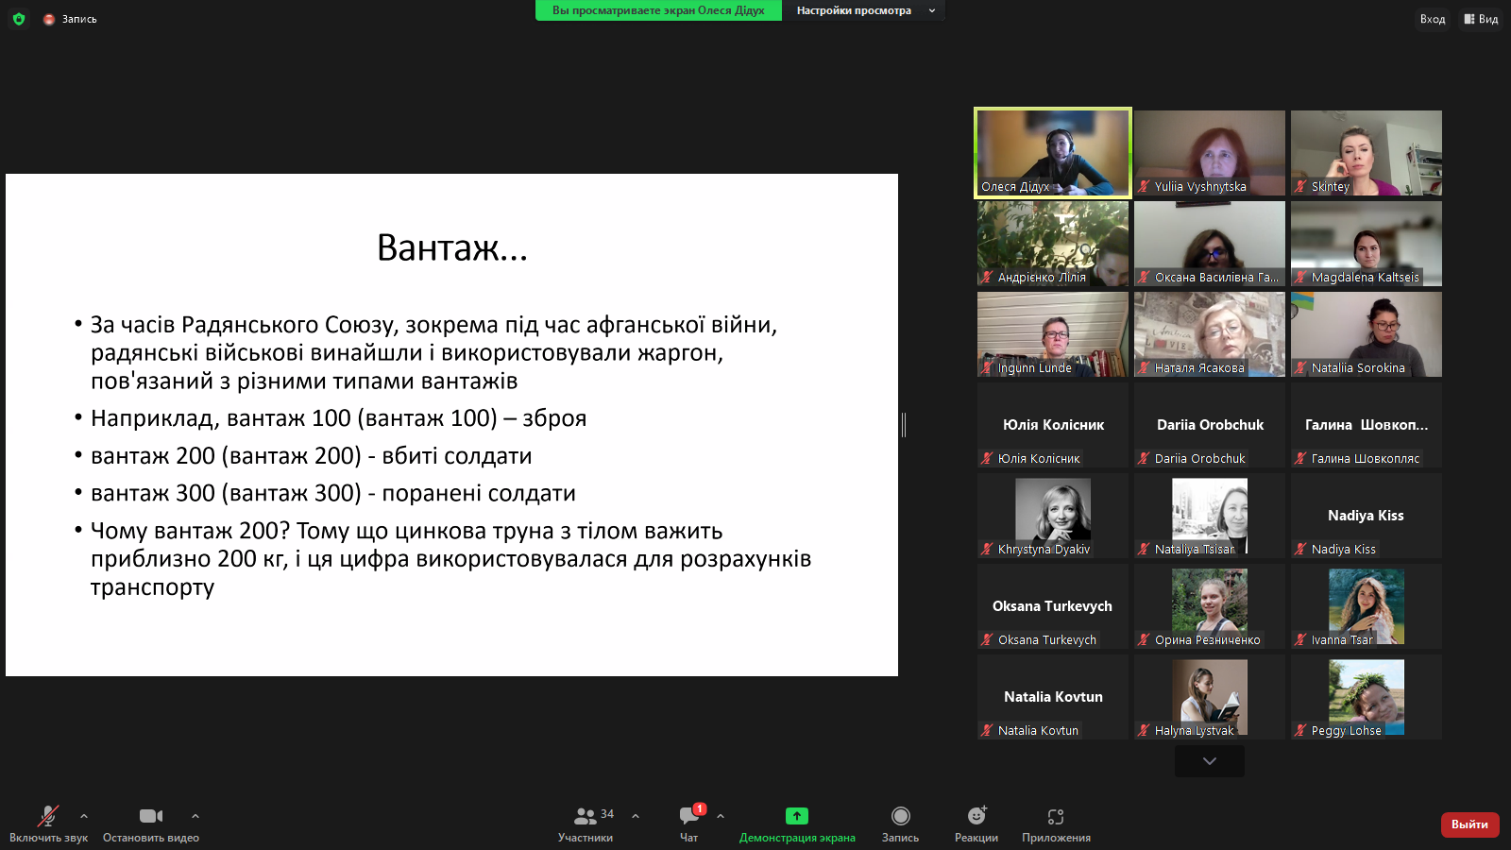Open Настройки просмотра view options dropdown
Viewport: 1511px width, 850px height.
pos(864,10)
